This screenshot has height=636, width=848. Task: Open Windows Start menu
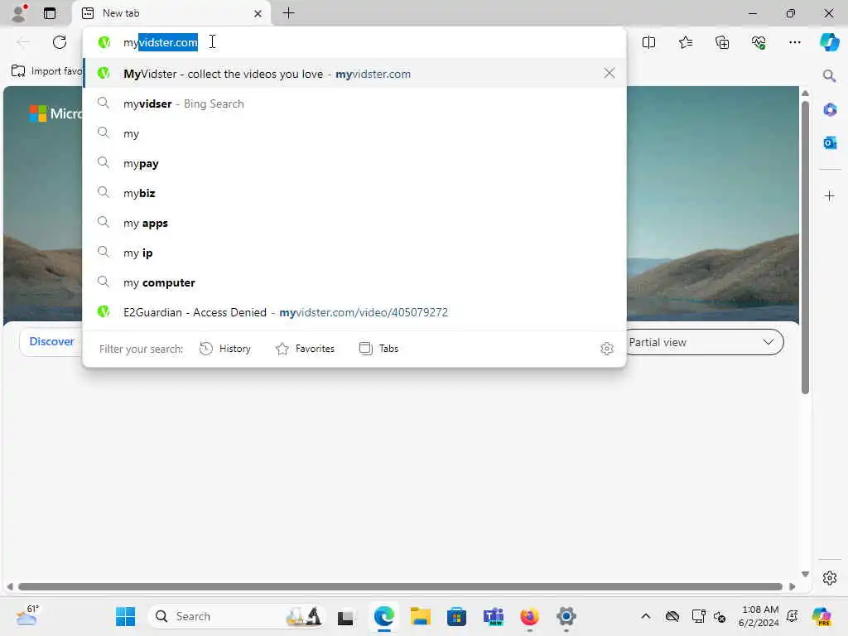coord(126,616)
